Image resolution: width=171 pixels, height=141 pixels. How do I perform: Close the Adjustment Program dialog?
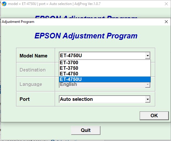point(166,22)
